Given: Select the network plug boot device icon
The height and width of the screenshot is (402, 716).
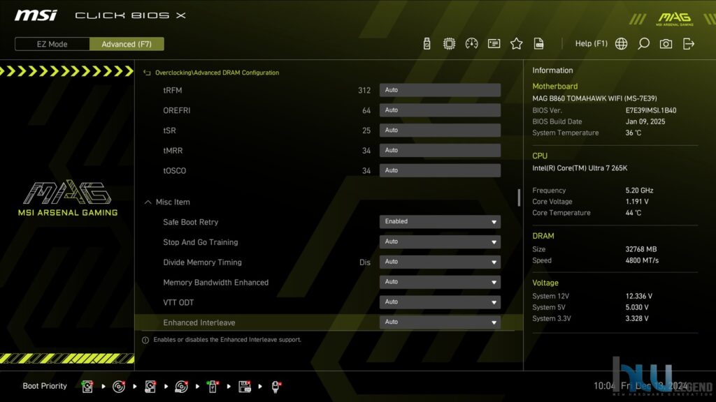Looking at the screenshot, I should 275,387.
